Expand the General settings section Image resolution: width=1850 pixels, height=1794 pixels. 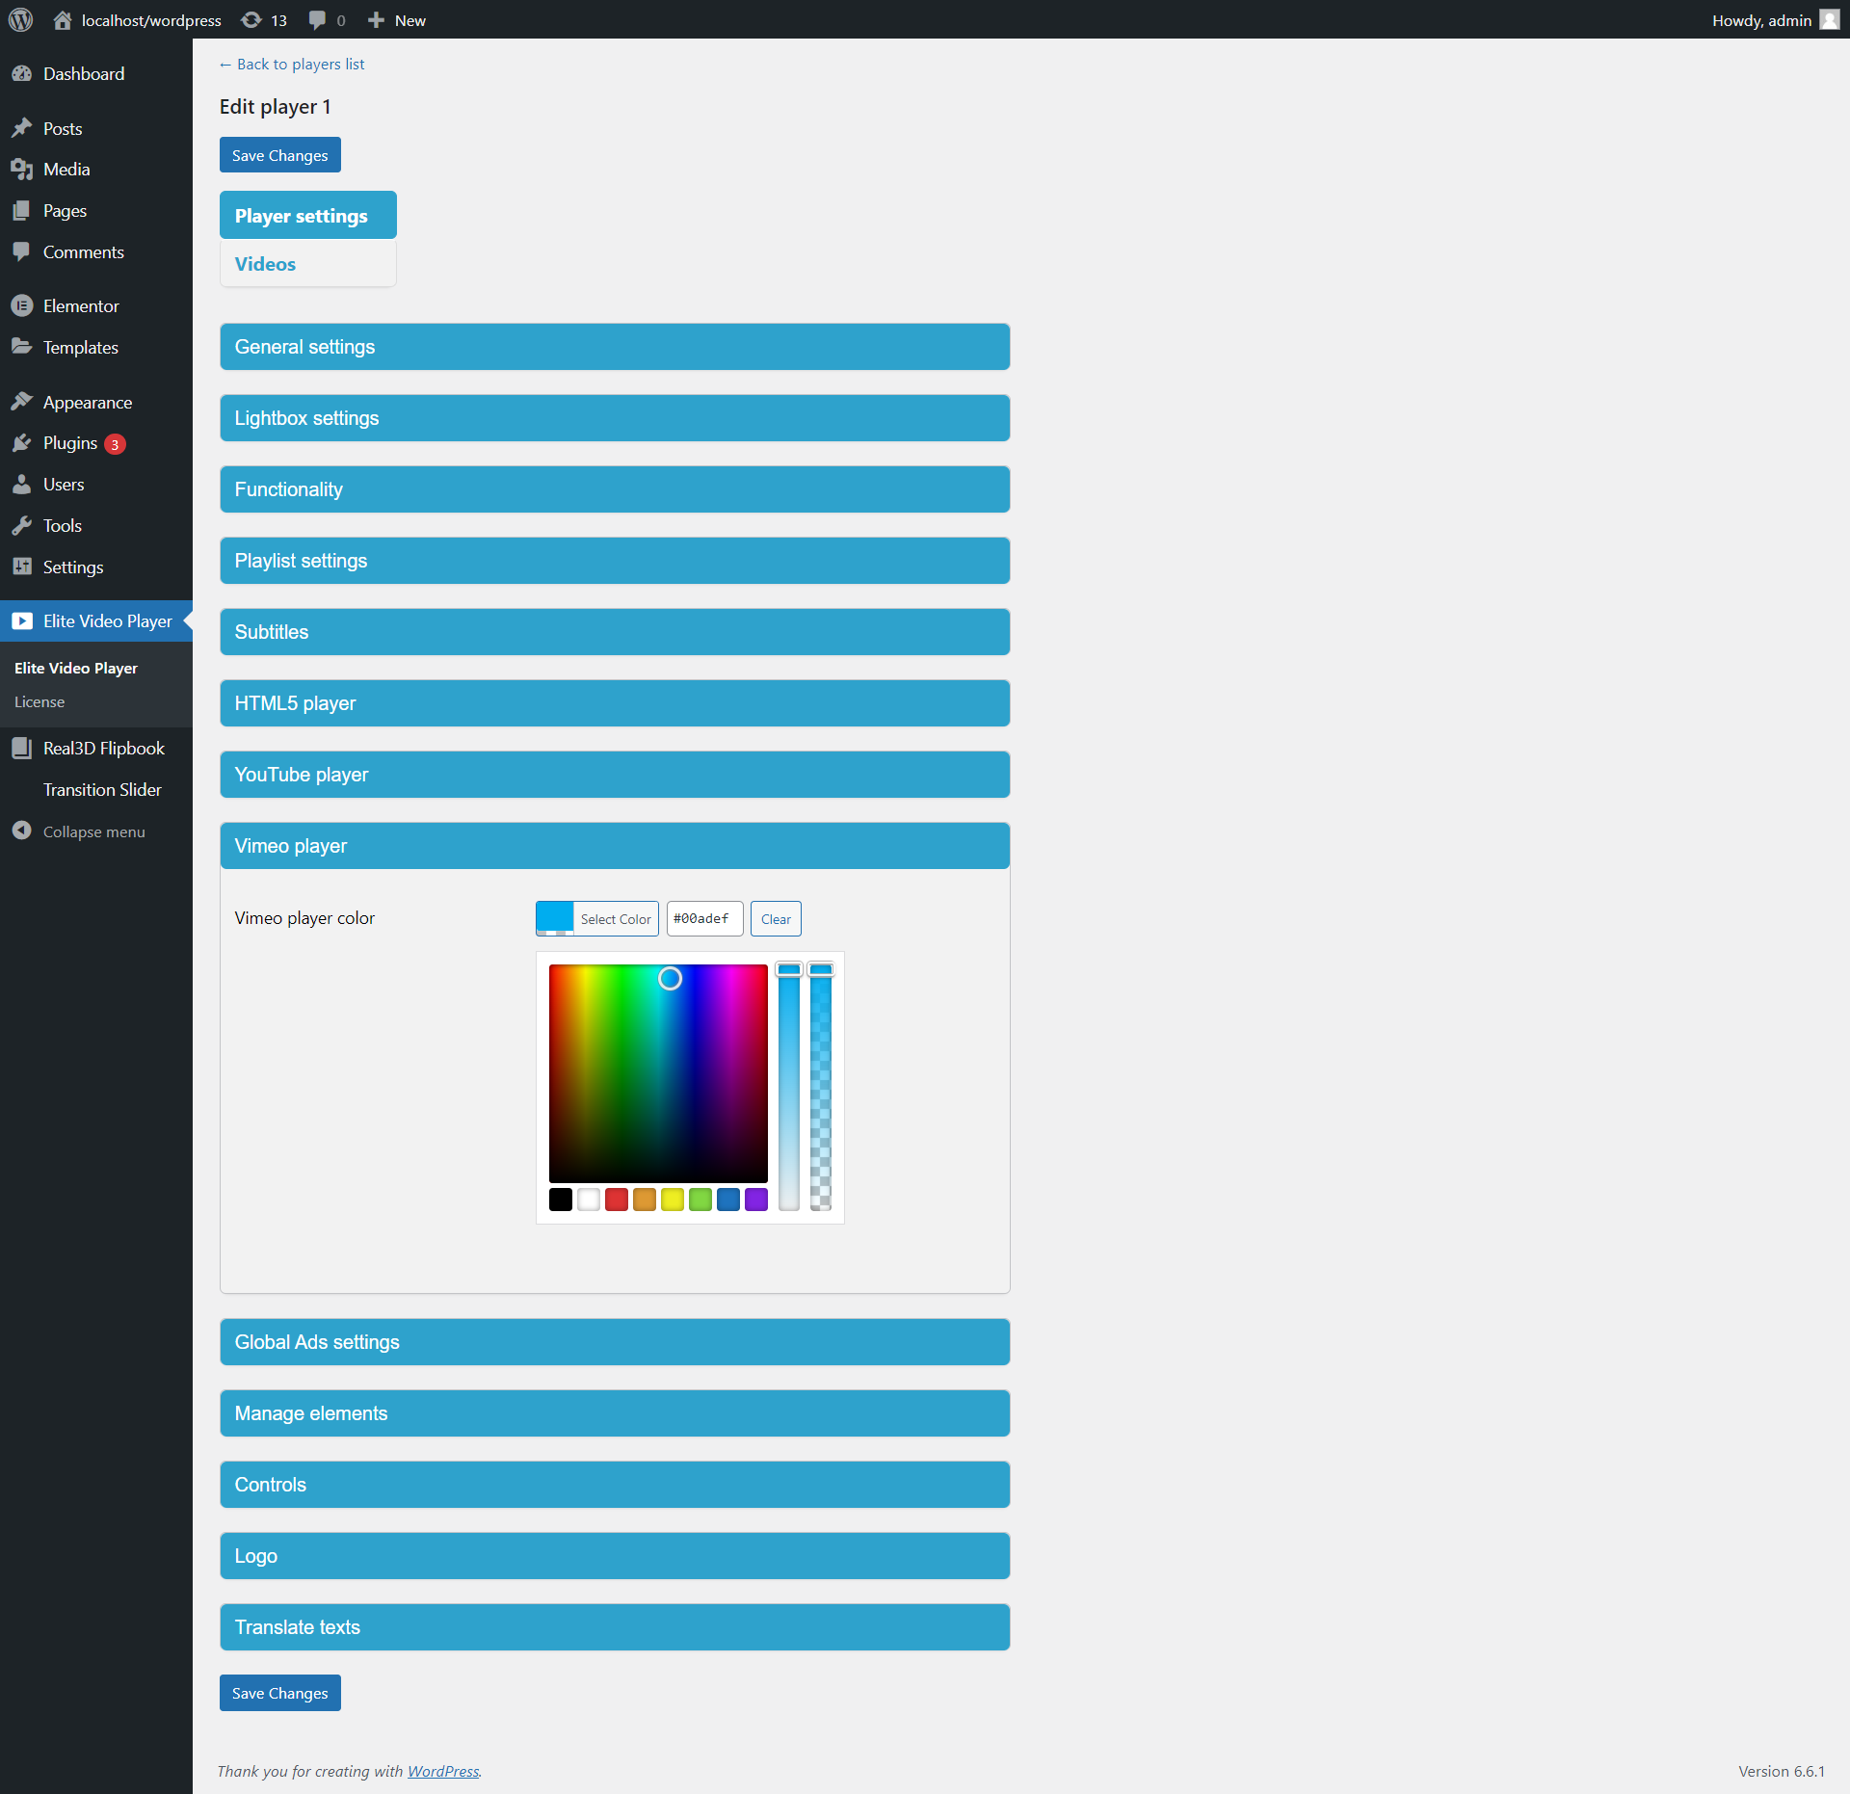[x=614, y=347]
